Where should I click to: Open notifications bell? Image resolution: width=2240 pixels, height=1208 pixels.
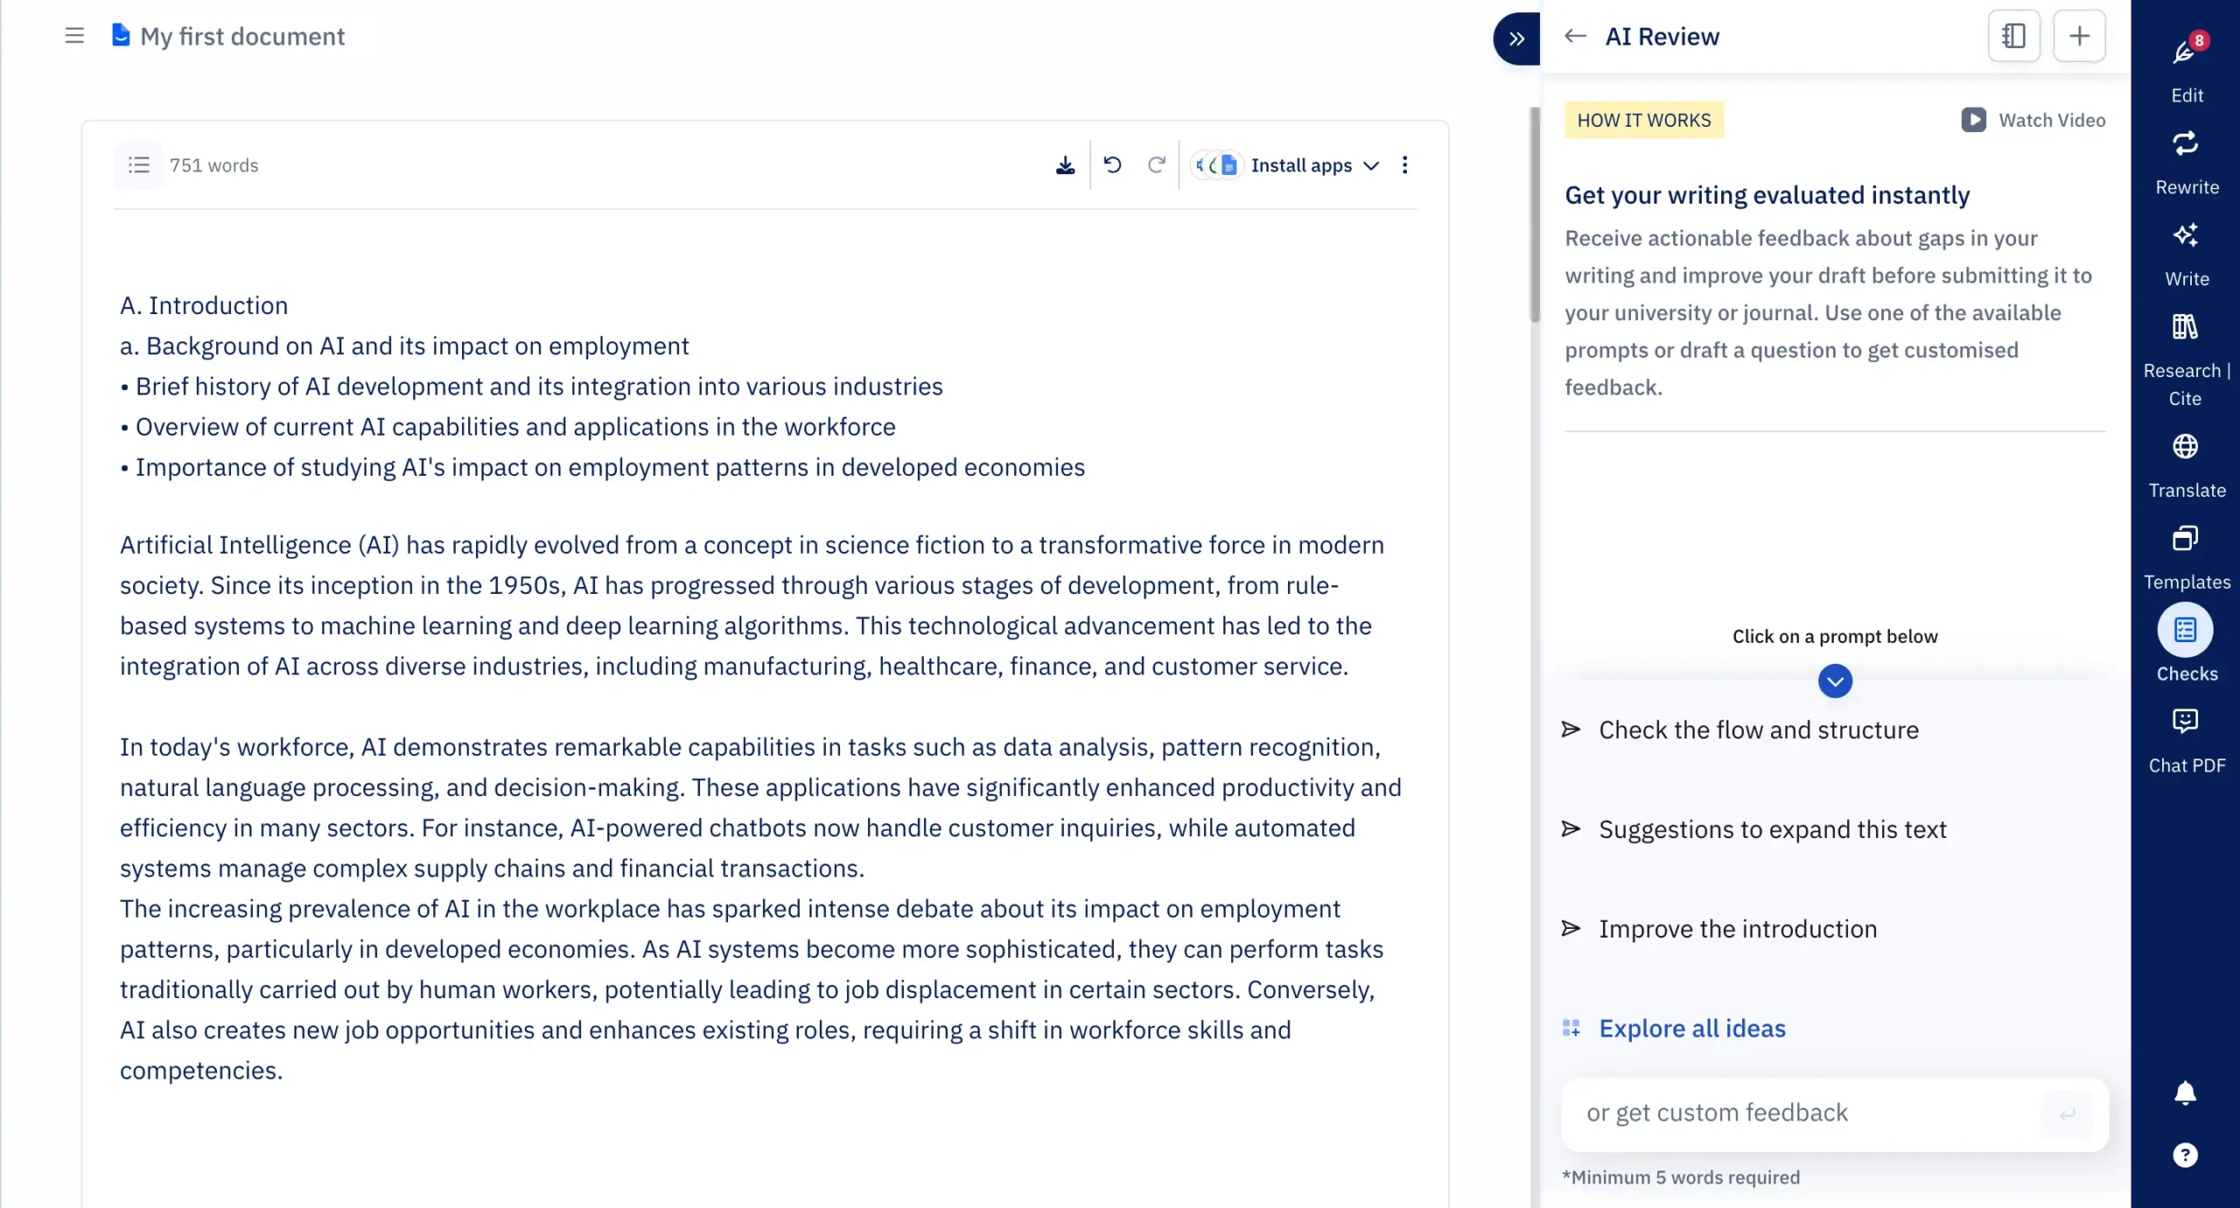[2185, 1093]
